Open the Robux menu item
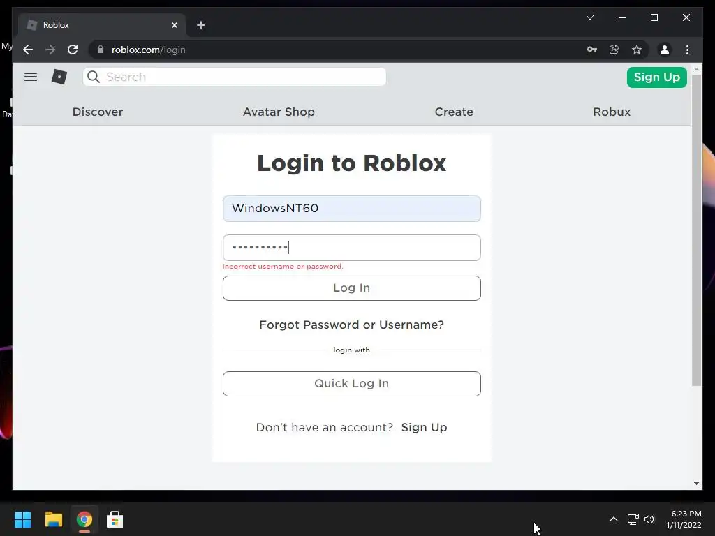715x536 pixels. 612,112
